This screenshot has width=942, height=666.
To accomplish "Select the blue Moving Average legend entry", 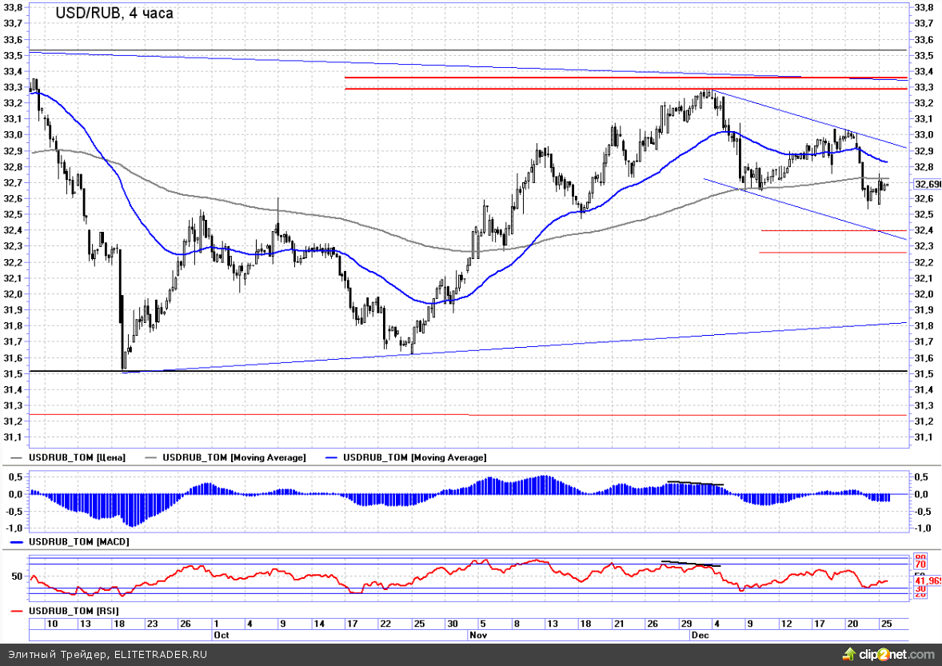I will 414,457.
